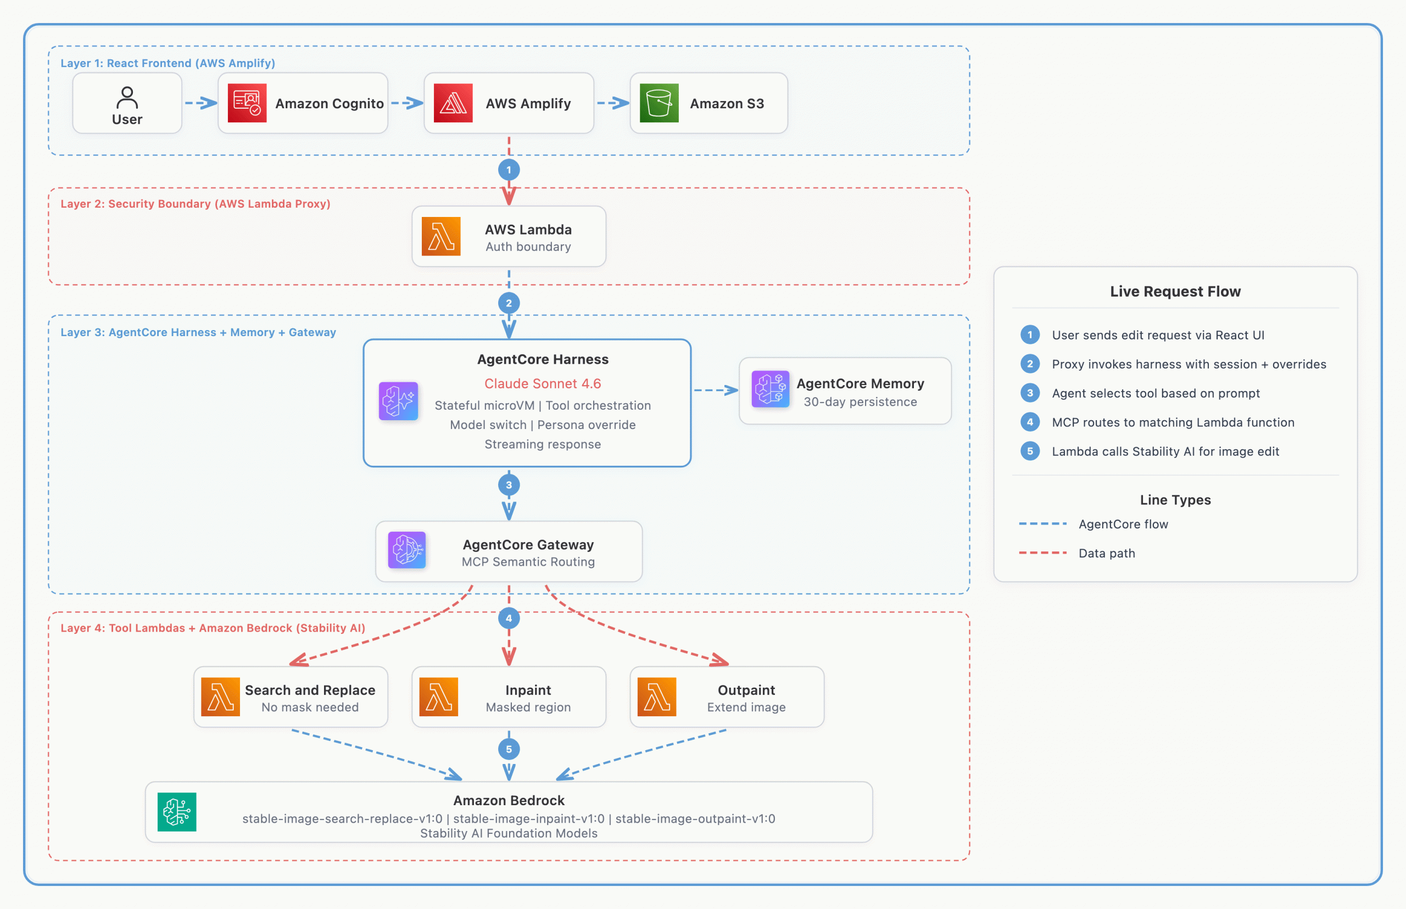Click the 'Layer 1: React Frontend (AWS Amplify)' heading
1406x909 pixels.
click(168, 63)
